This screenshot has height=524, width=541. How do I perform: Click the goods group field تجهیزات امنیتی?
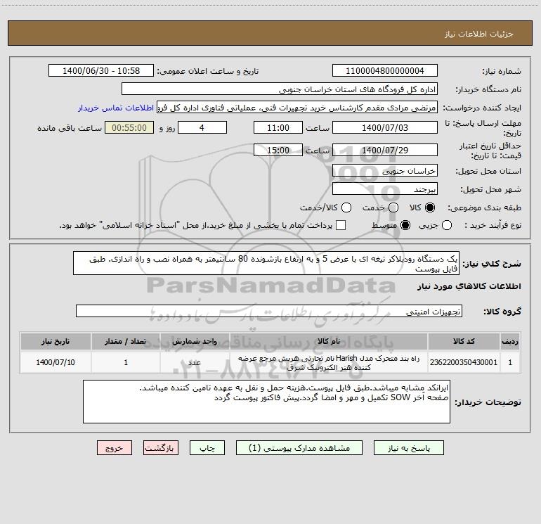click(x=269, y=311)
